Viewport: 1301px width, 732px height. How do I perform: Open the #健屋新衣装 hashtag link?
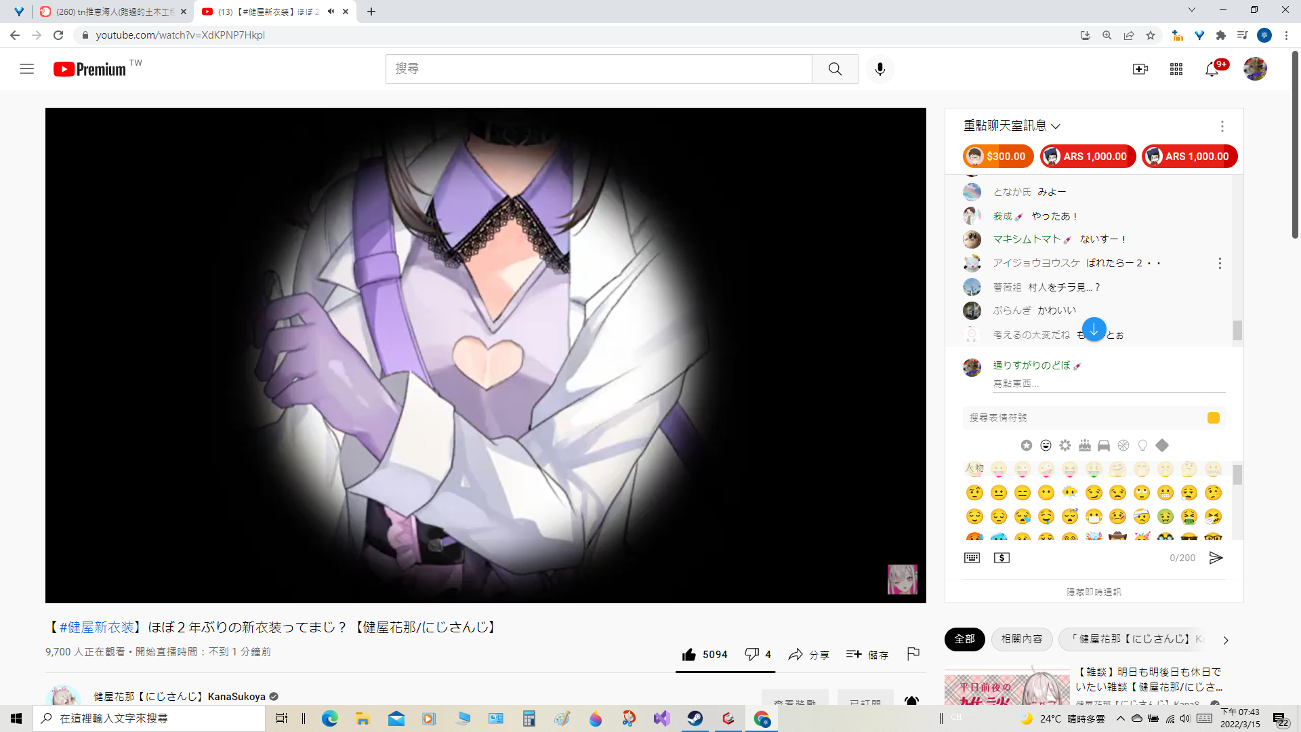(97, 628)
